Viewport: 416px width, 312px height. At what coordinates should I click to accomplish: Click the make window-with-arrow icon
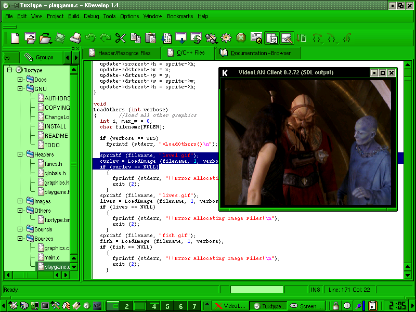(181, 38)
